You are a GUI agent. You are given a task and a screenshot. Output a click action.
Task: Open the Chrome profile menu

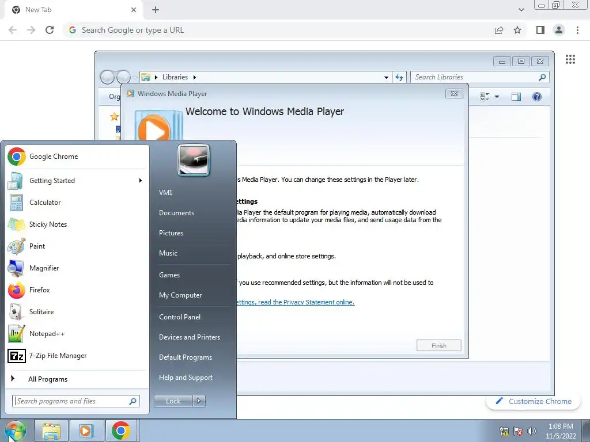(x=559, y=30)
